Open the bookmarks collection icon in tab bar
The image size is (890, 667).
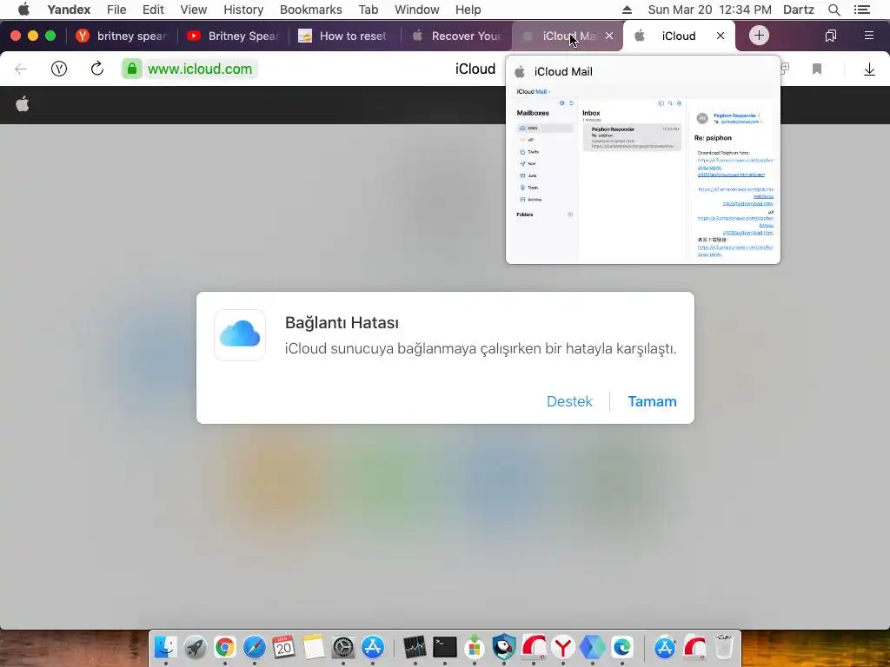pyautogui.click(x=830, y=36)
